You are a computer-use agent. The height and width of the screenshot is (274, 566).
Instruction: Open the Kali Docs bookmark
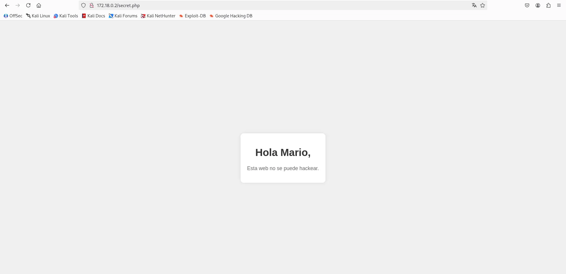[x=93, y=16]
